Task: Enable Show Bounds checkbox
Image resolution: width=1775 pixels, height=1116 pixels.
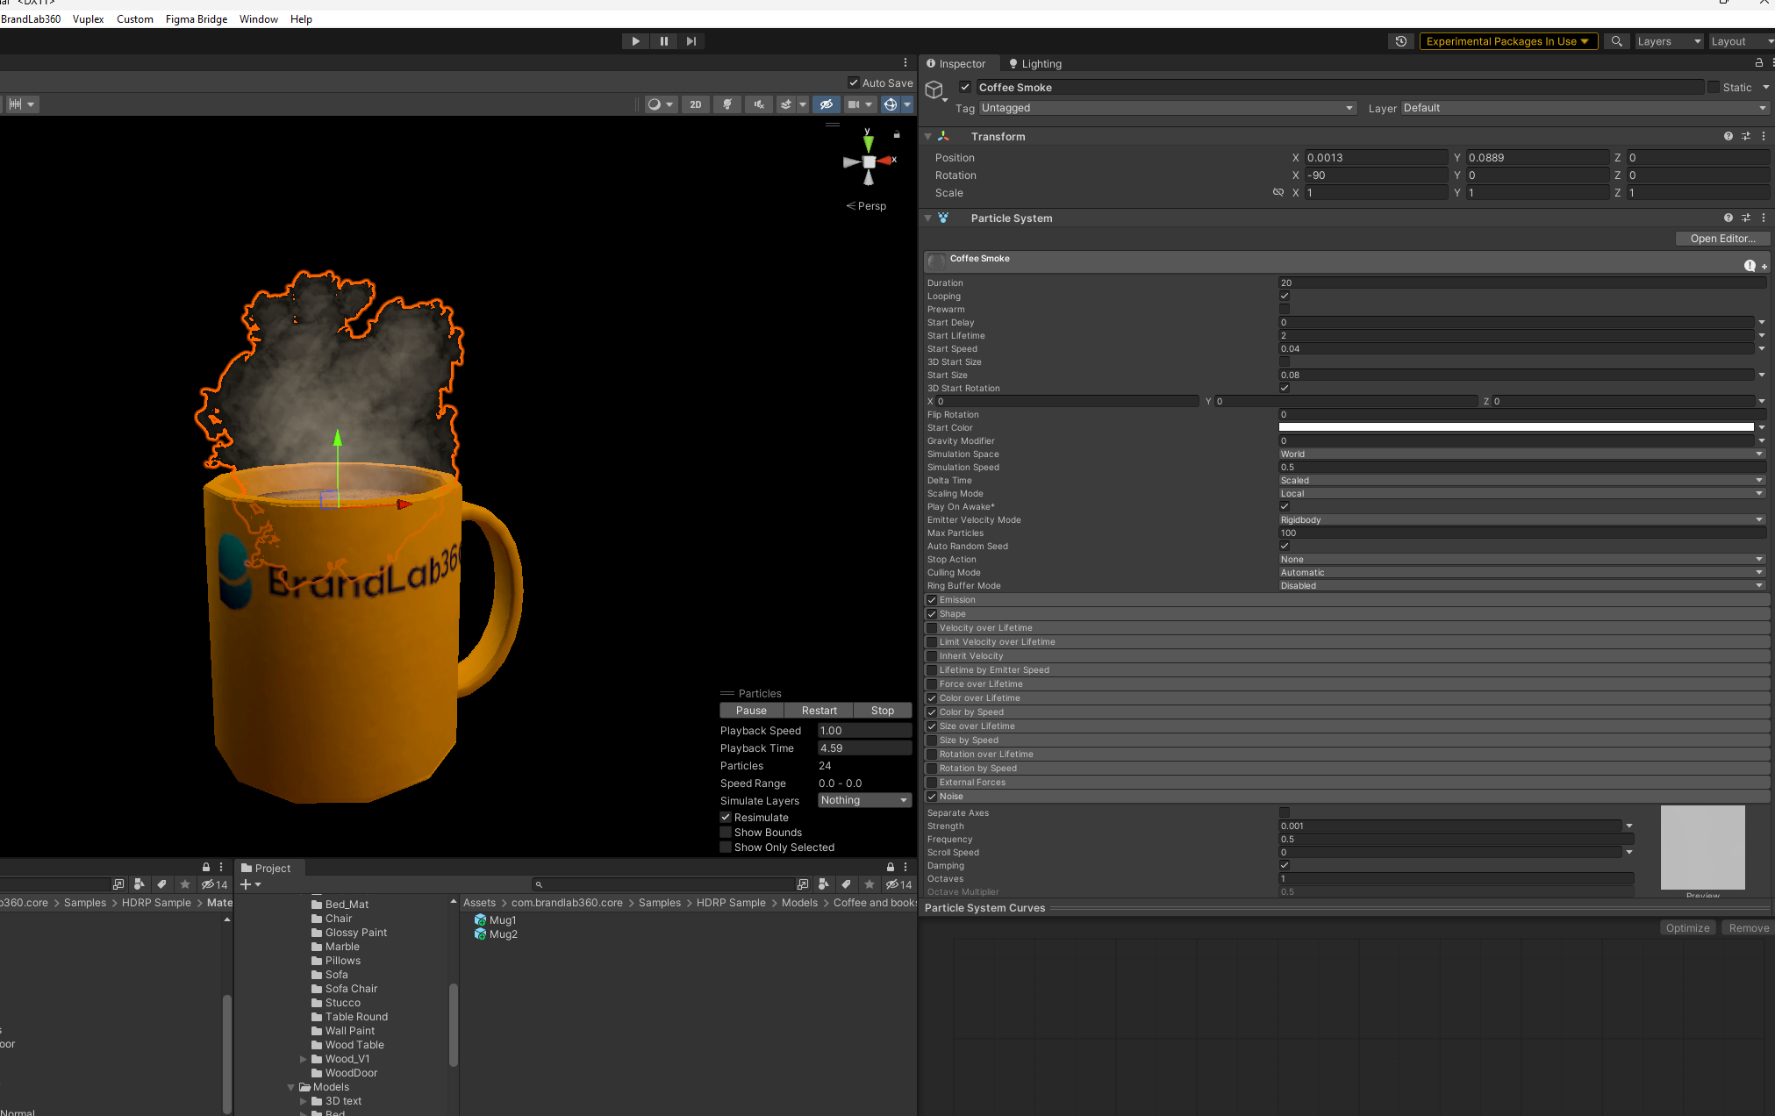Action: 726,833
